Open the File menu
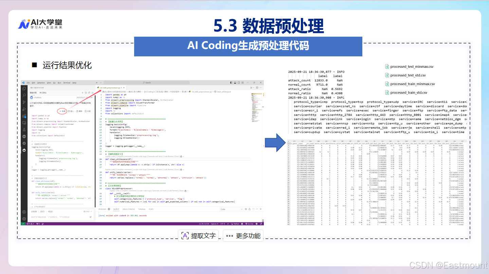The image size is (489, 274). (28, 83)
